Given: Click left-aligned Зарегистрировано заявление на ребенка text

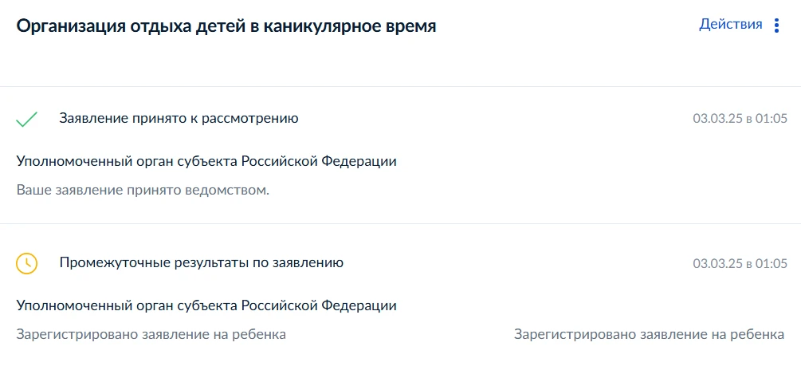Looking at the screenshot, I should [x=151, y=334].
